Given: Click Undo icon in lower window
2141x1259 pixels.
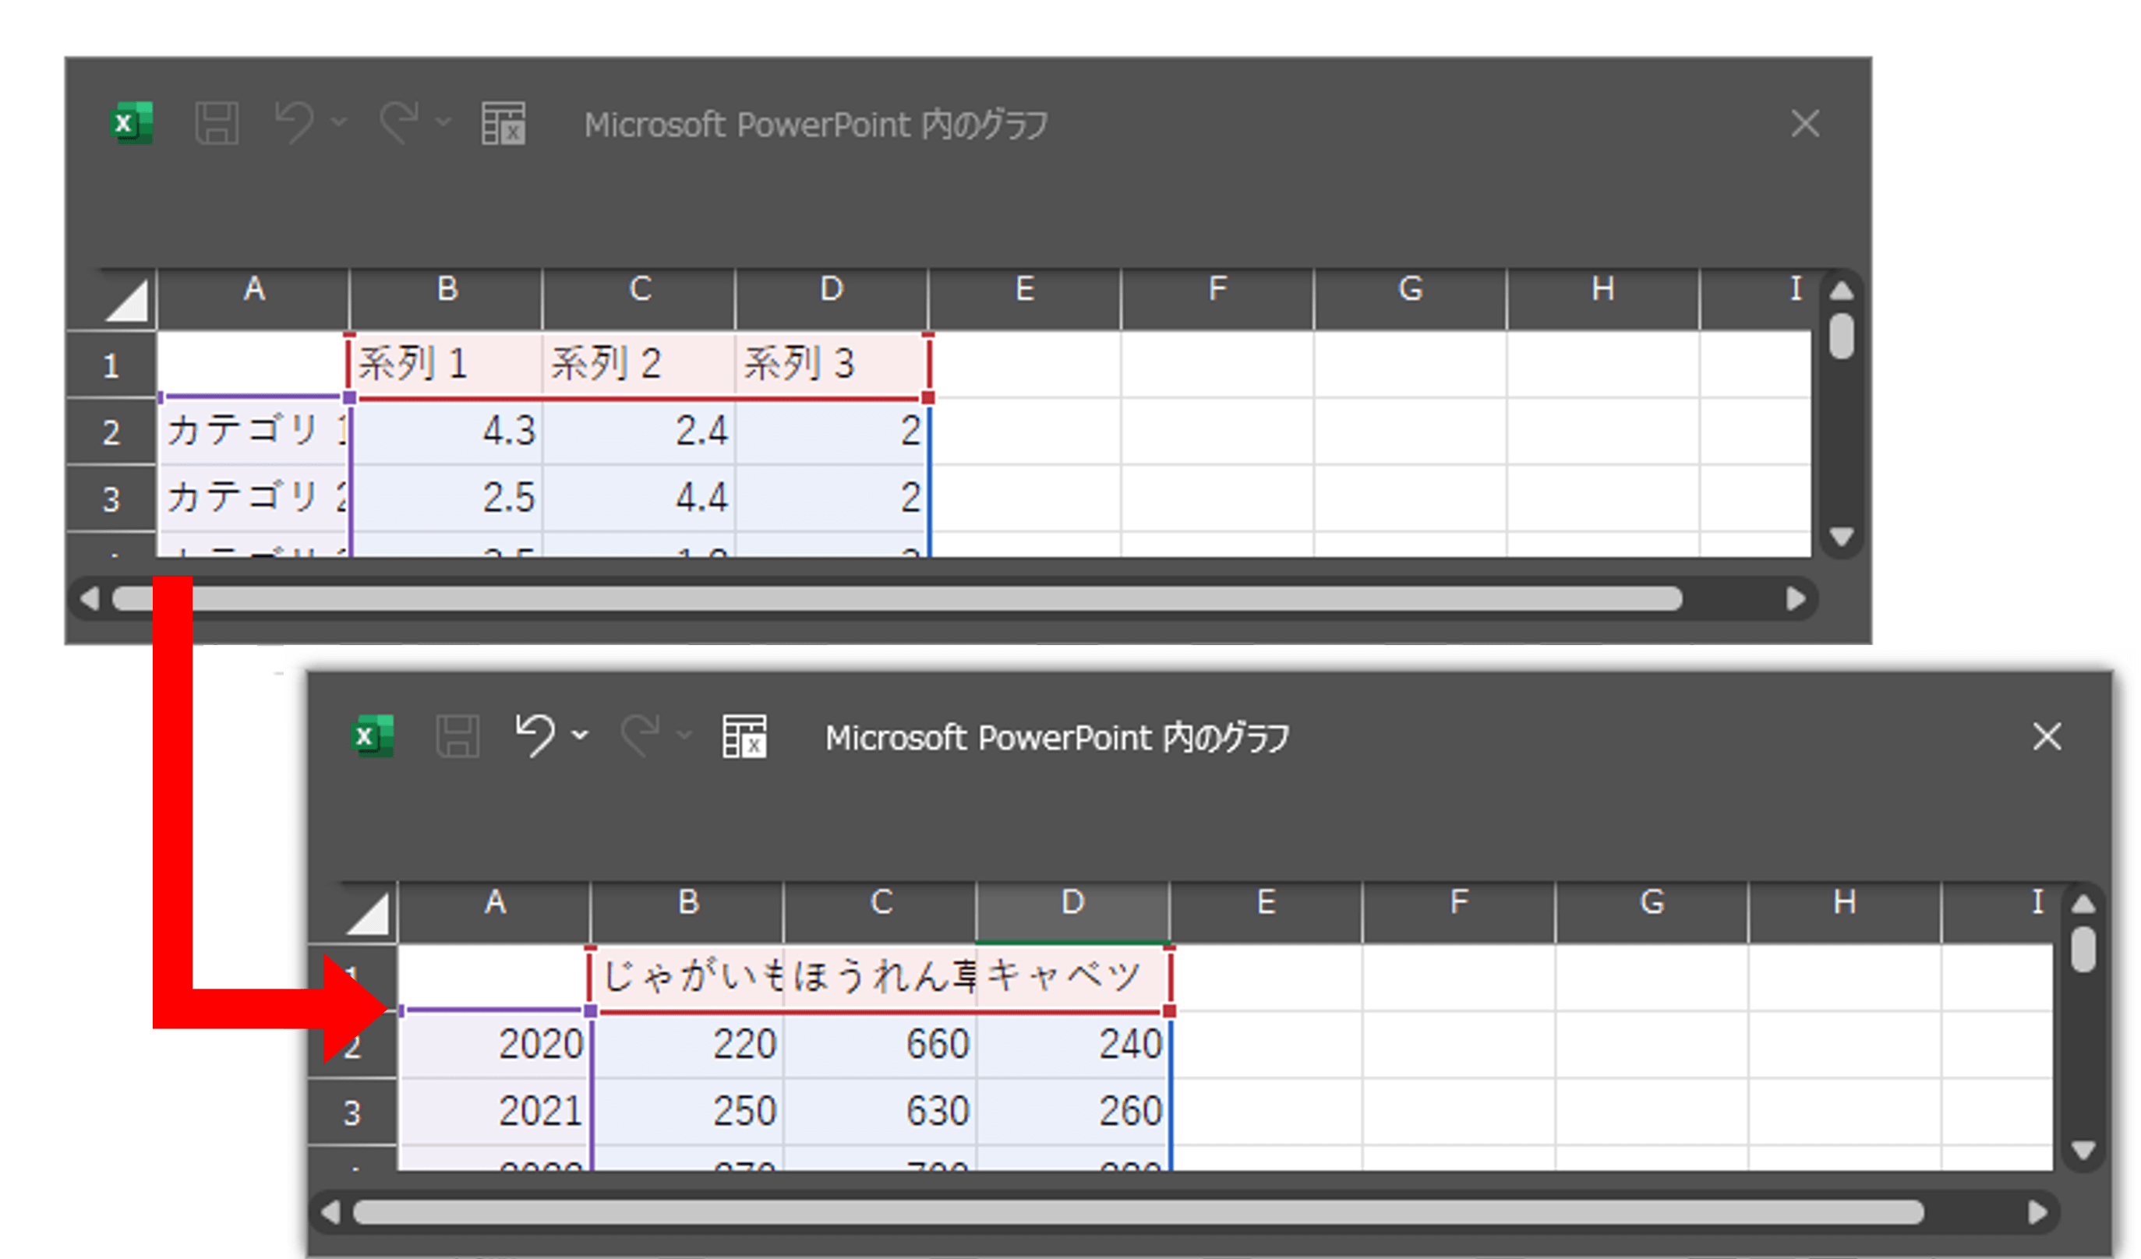Looking at the screenshot, I should (x=535, y=735).
